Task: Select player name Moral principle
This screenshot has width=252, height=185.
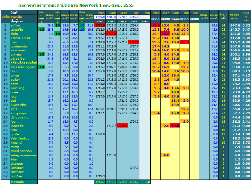Action: tap(21, 151)
